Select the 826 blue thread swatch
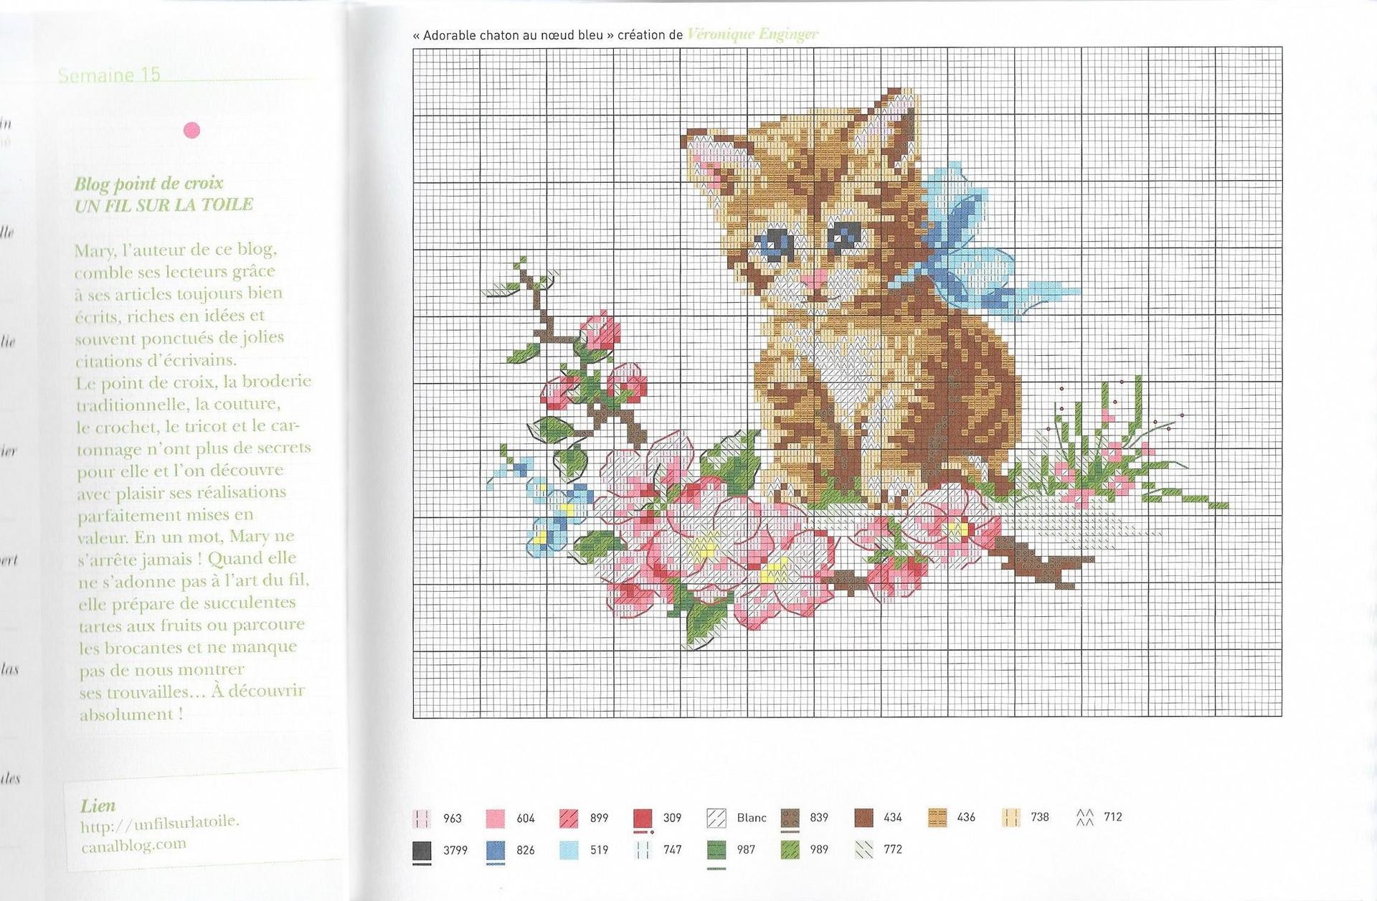 tap(496, 852)
